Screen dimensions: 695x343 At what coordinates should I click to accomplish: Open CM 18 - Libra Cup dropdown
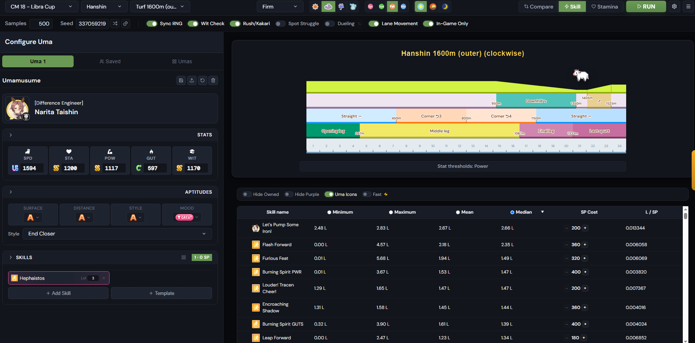(x=41, y=7)
